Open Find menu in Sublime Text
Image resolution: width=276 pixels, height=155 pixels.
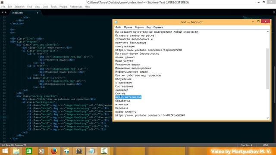point(30,7)
